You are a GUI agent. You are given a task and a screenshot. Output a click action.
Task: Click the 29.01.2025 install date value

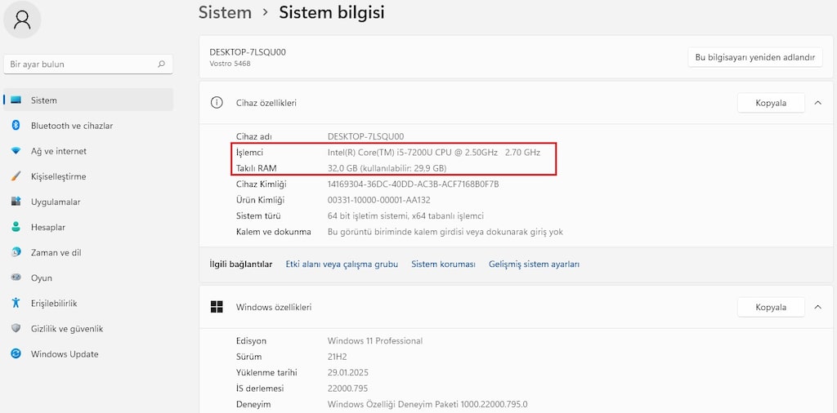[x=348, y=372]
